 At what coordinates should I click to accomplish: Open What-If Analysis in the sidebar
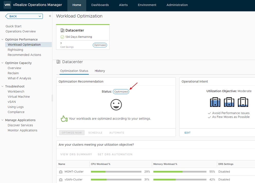tap(19, 78)
